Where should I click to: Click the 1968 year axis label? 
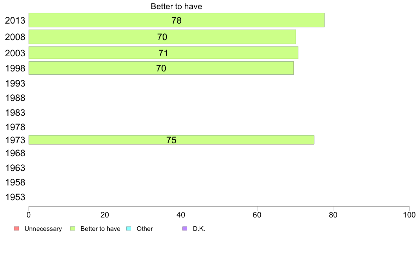[x=15, y=153]
